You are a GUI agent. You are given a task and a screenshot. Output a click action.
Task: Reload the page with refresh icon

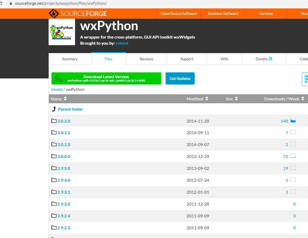coord(1,3)
